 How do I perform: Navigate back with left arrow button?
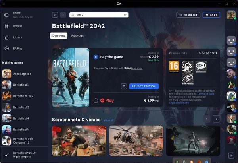(55, 15)
